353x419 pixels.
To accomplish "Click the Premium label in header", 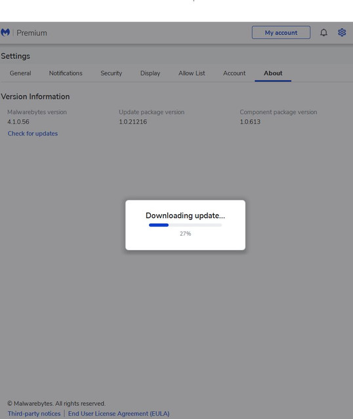I will [x=31, y=33].
